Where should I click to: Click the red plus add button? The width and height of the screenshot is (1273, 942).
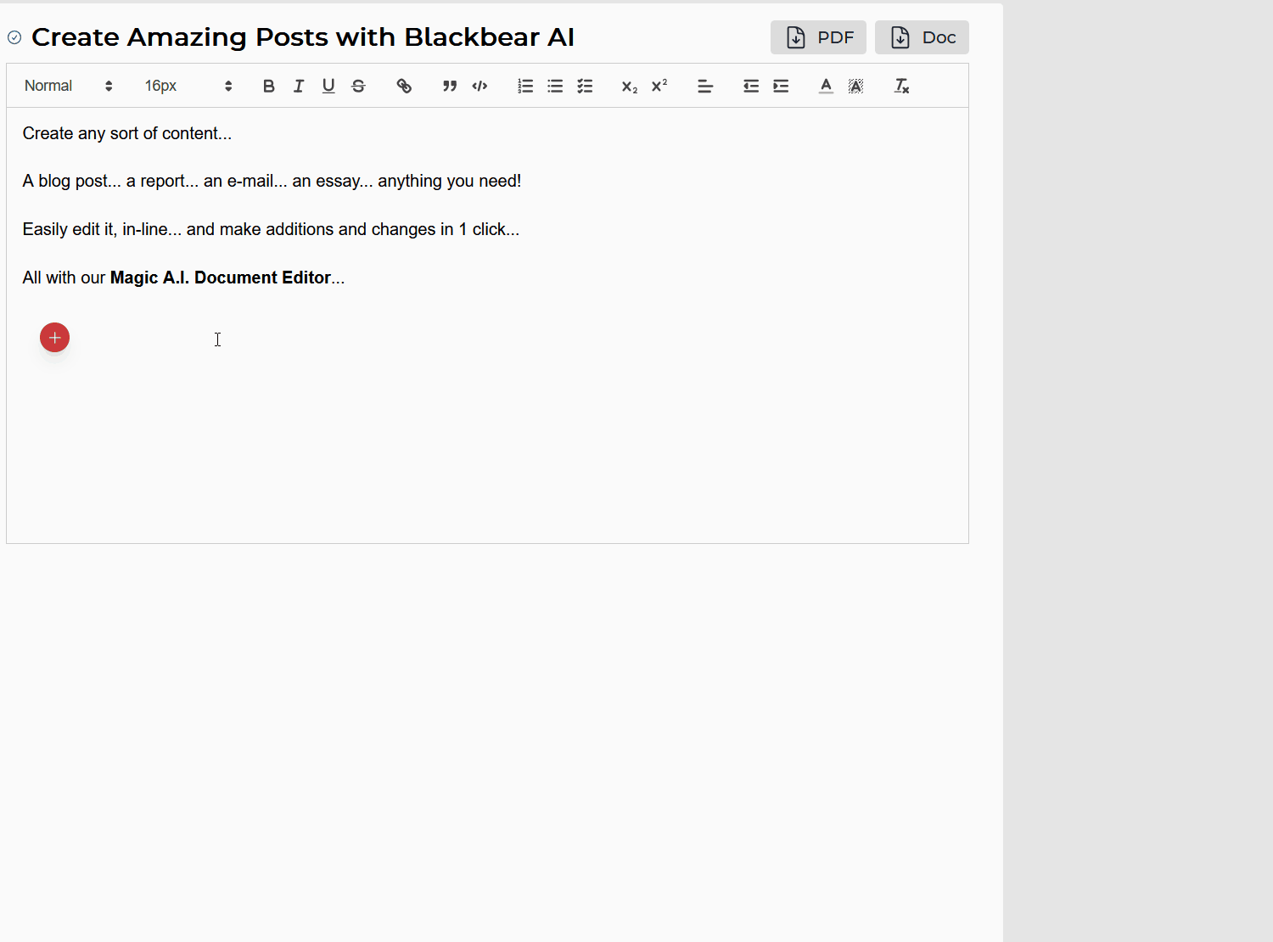[55, 338]
